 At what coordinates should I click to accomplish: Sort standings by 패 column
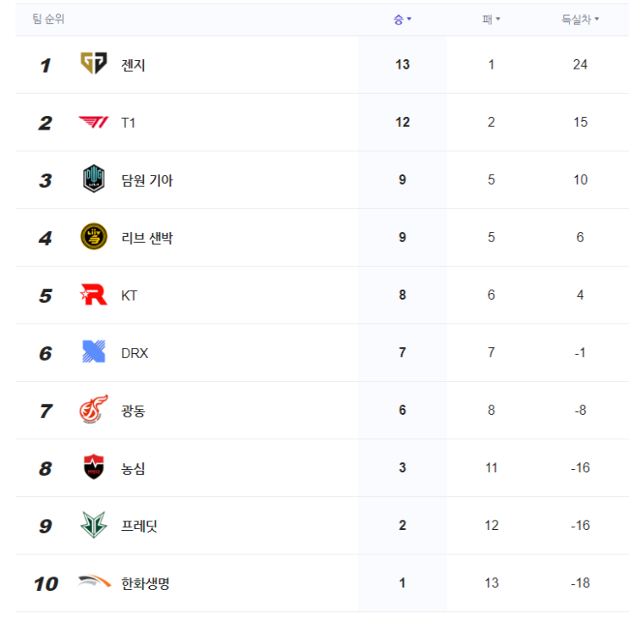pyautogui.click(x=491, y=19)
